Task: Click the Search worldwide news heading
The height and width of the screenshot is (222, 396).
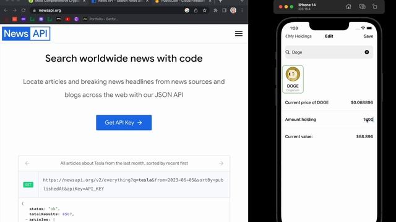Action: pyautogui.click(x=124, y=59)
